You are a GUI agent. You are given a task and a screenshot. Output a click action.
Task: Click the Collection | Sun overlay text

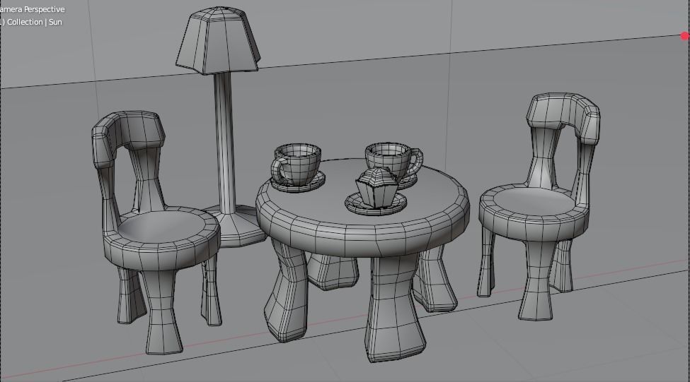pyautogui.click(x=31, y=22)
